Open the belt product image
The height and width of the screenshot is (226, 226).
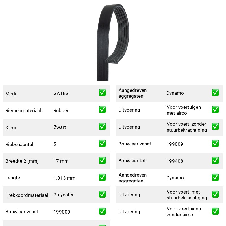pos(113,42)
